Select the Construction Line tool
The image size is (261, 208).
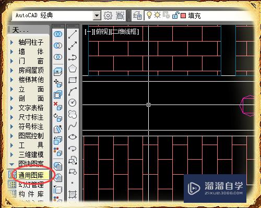click(73, 46)
